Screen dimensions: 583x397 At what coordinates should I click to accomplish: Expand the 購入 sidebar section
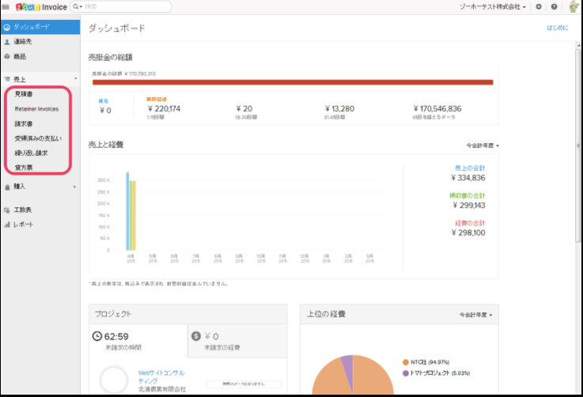[x=40, y=186]
